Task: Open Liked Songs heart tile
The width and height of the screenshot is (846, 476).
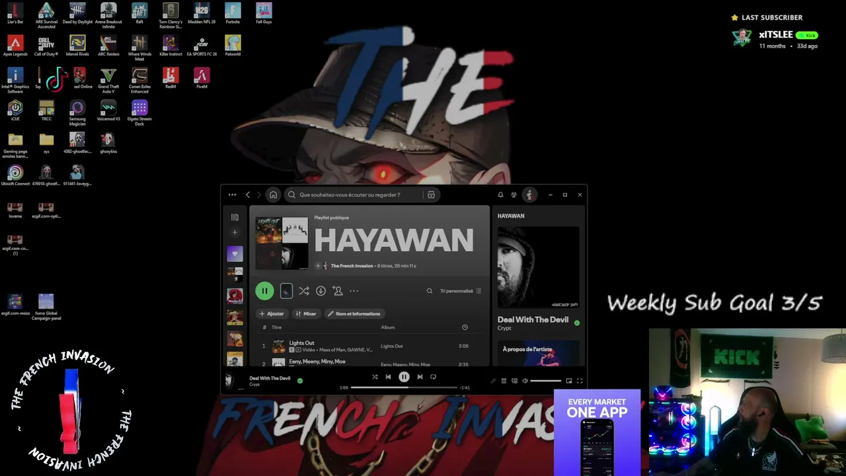Action: 235,254
